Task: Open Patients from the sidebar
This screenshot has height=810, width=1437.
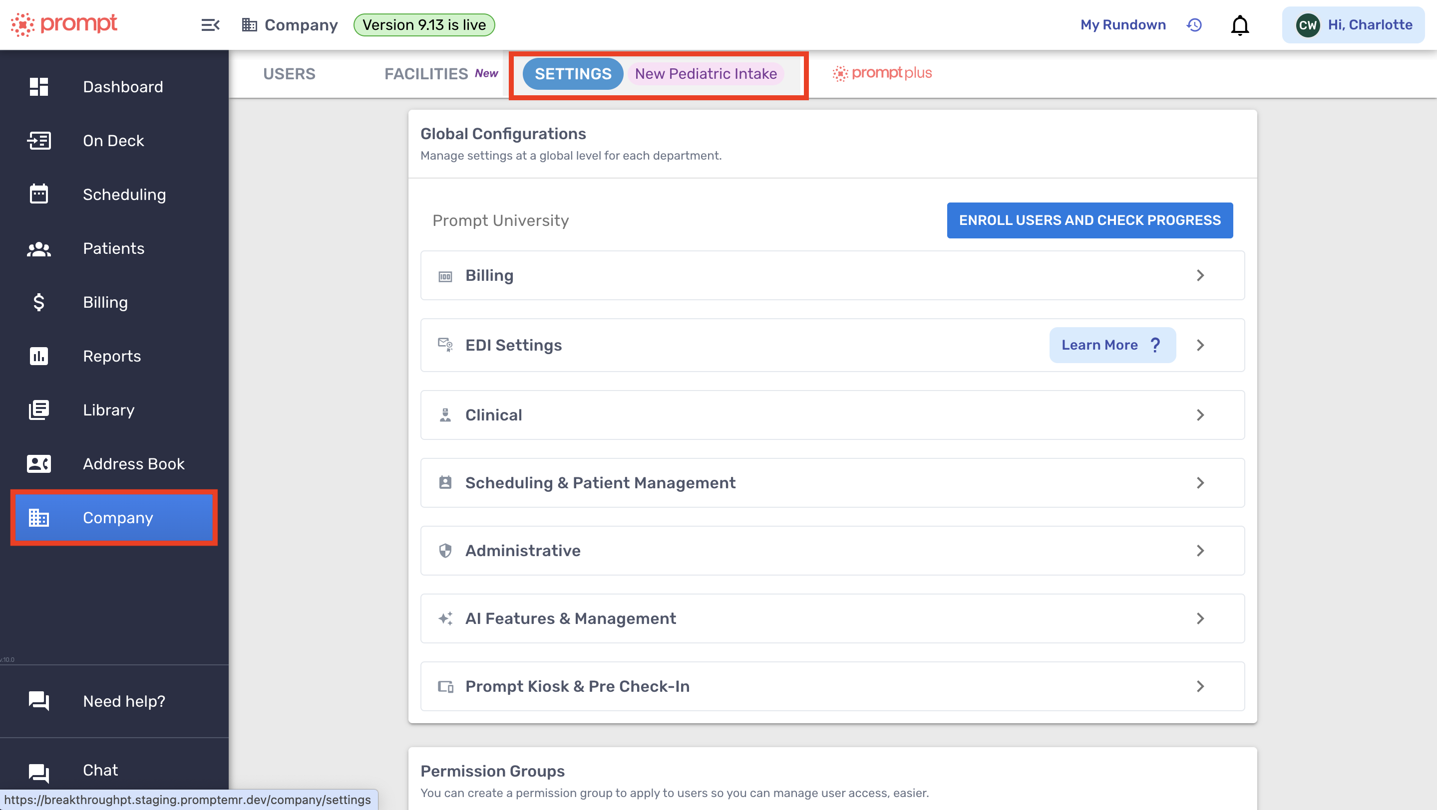Action: (113, 248)
